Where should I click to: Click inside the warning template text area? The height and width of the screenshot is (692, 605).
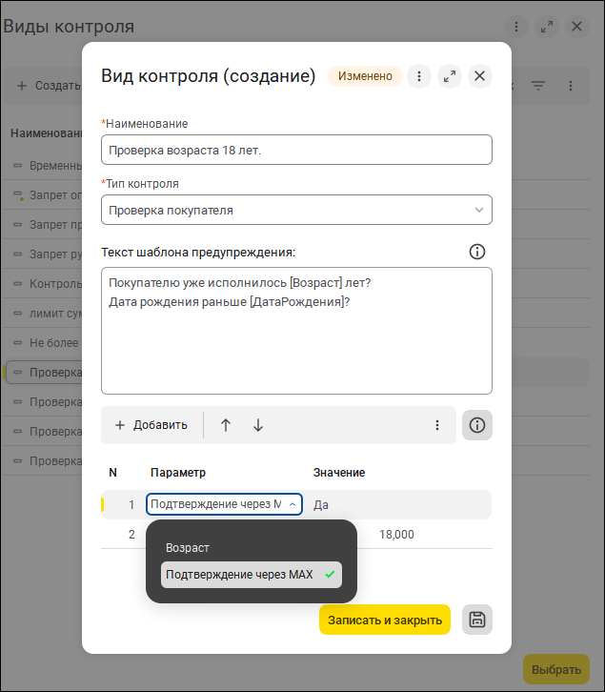(295, 343)
